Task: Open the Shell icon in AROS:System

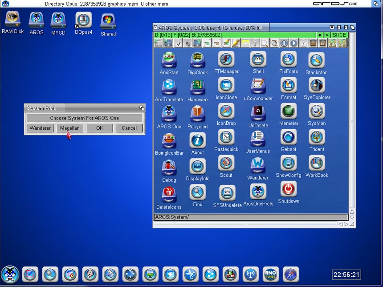Action: tap(258, 60)
